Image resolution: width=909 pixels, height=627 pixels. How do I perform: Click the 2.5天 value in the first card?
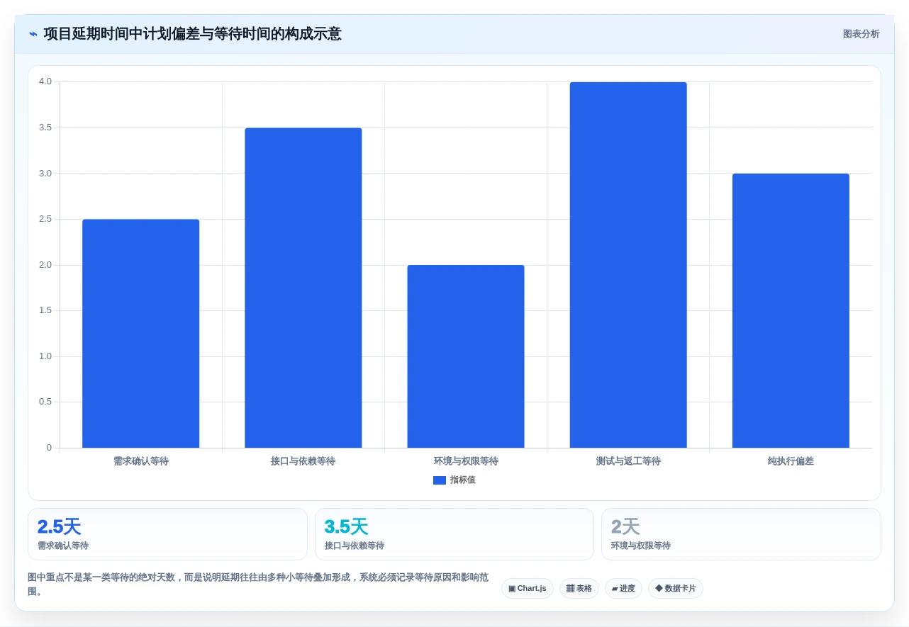pos(59,527)
